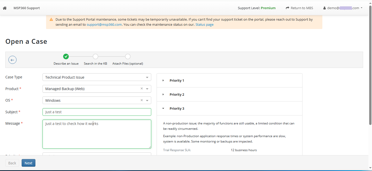Open the Product dropdown arrow

[x=147, y=89]
